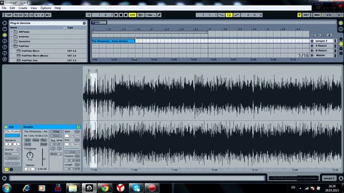Unfold the A Return track

tap(312, 46)
